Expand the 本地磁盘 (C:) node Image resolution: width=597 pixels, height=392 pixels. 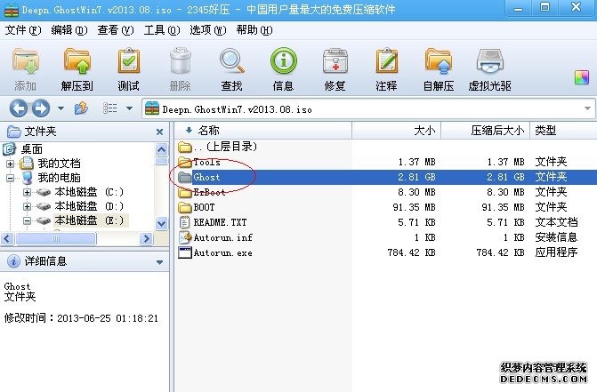[27, 192]
